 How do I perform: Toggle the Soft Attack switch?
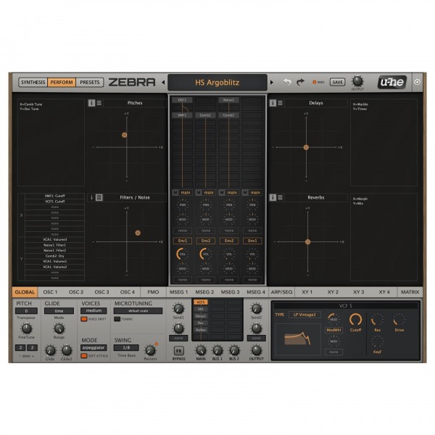pos(84,356)
